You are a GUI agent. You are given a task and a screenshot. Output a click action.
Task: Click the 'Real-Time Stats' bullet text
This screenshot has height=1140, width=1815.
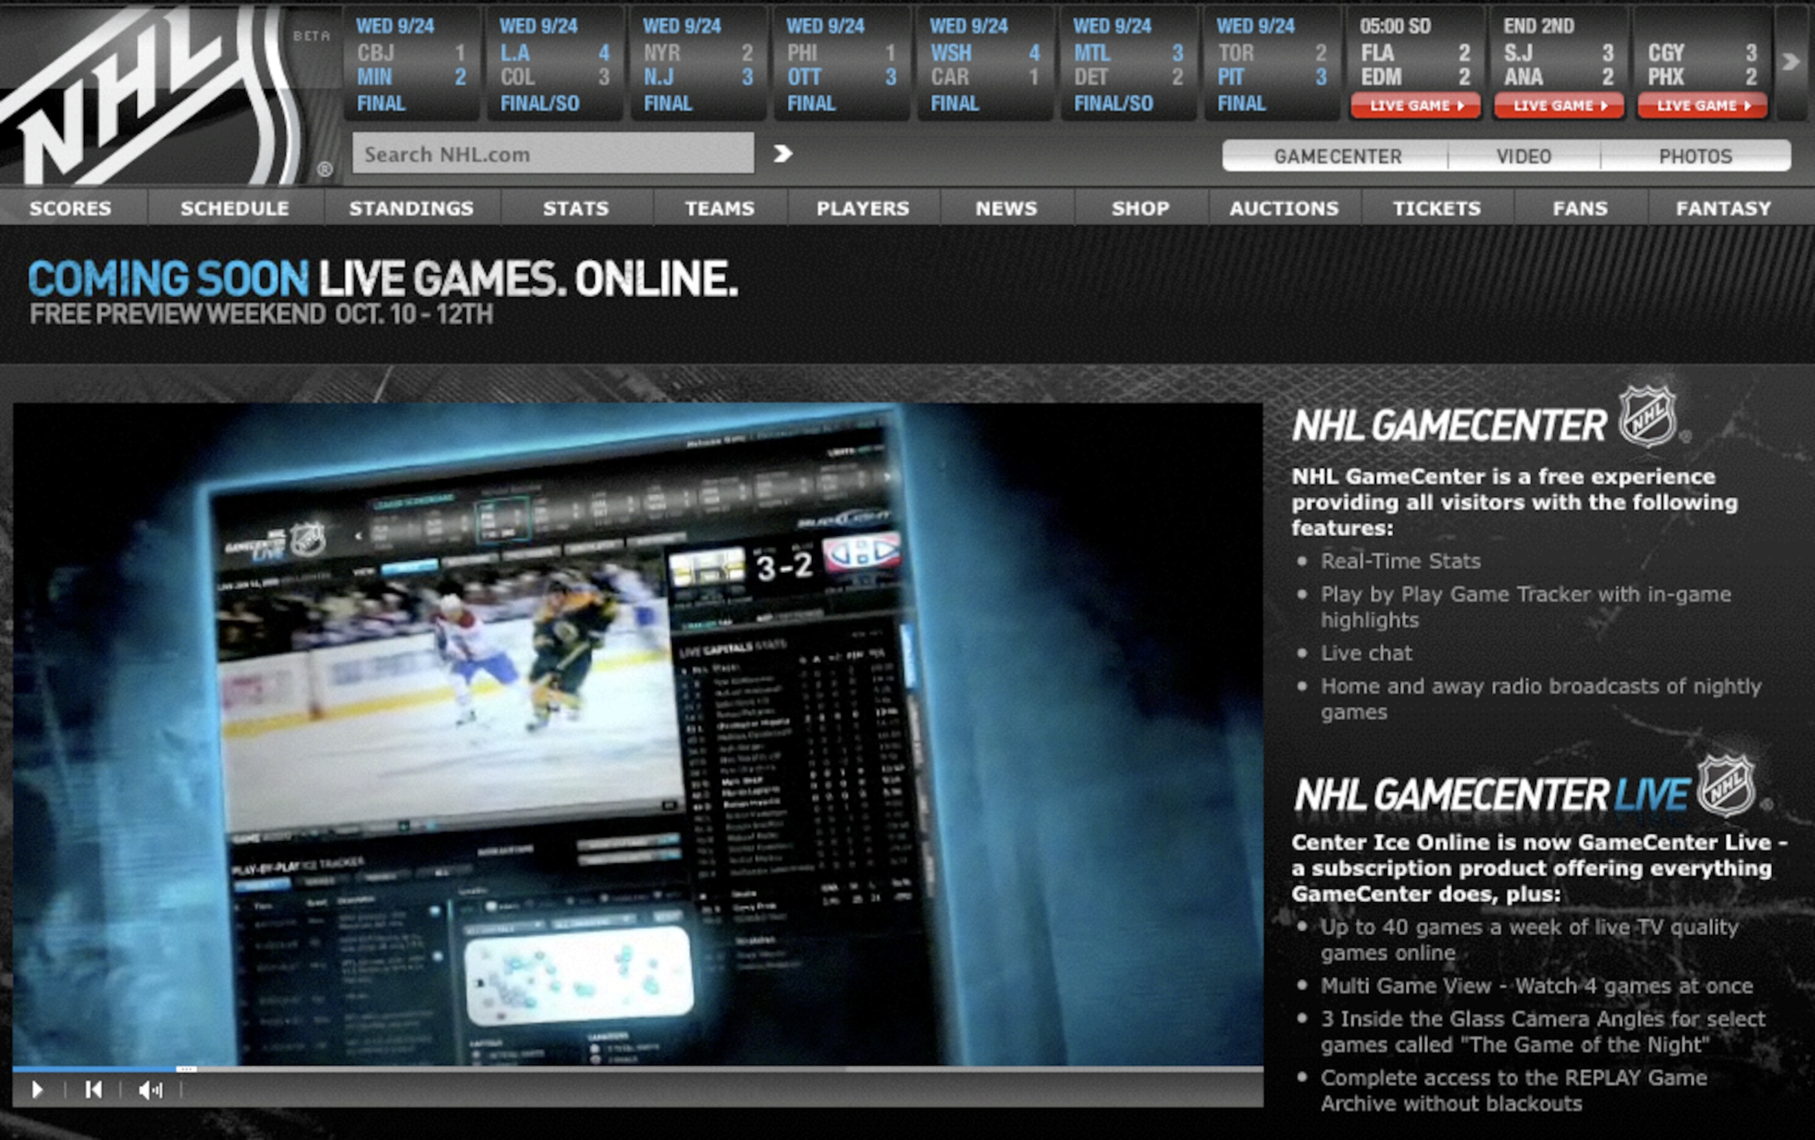point(1400,561)
